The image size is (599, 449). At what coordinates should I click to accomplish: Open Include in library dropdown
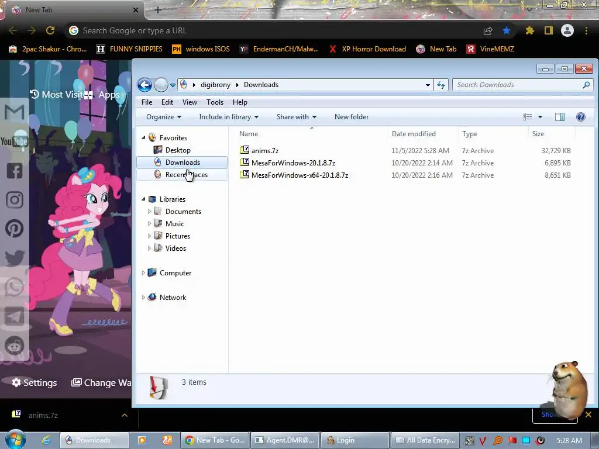[229, 117]
